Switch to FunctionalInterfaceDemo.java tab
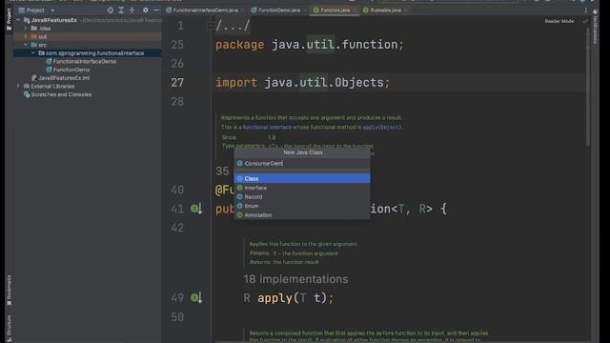Image resolution: width=610 pixels, height=343 pixels. (205, 10)
